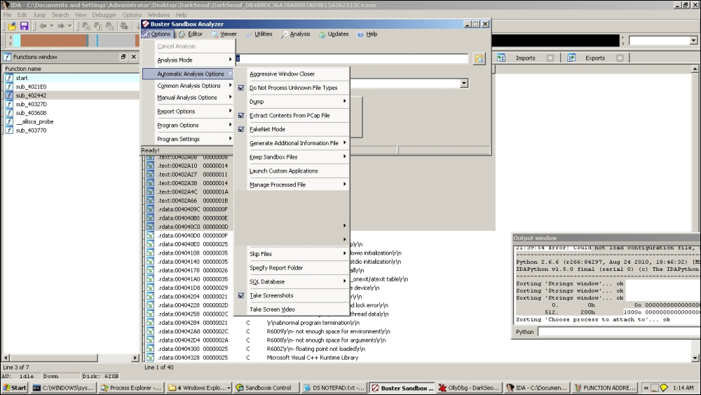Expand the Analysis Mode submenu
701x395 pixels.
pos(189,60)
